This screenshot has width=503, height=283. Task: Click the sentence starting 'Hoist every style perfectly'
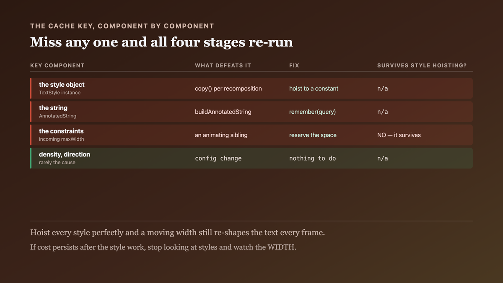177,233
